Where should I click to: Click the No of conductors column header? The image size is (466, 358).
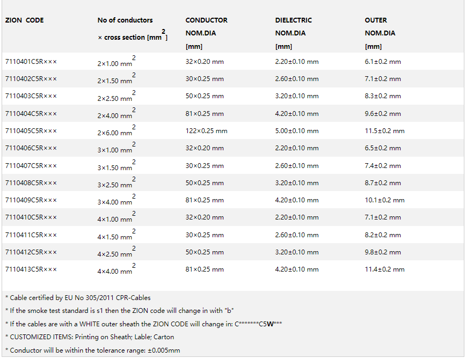[125, 20]
